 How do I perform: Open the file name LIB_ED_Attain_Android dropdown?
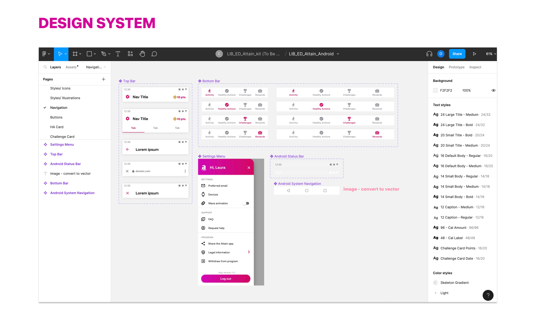coord(338,54)
